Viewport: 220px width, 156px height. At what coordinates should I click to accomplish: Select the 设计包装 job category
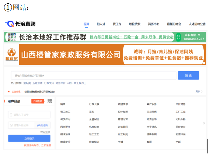pyautogui.click(x=123, y=112)
